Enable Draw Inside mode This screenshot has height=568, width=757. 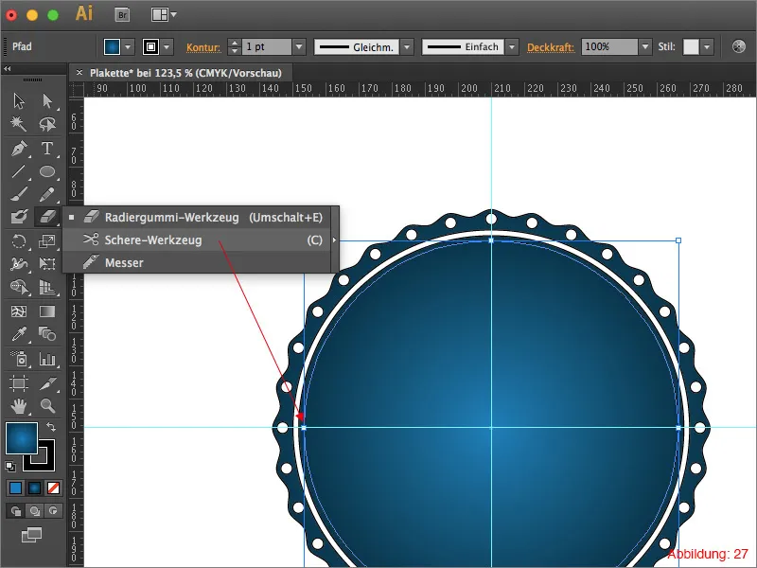pyautogui.click(x=53, y=510)
